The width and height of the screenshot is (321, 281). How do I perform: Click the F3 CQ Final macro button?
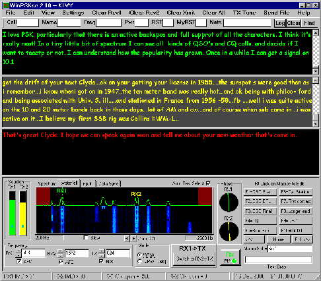pos(260,211)
